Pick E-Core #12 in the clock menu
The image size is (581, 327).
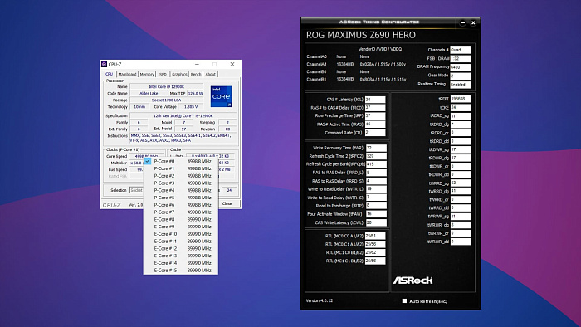coord(181,248)
